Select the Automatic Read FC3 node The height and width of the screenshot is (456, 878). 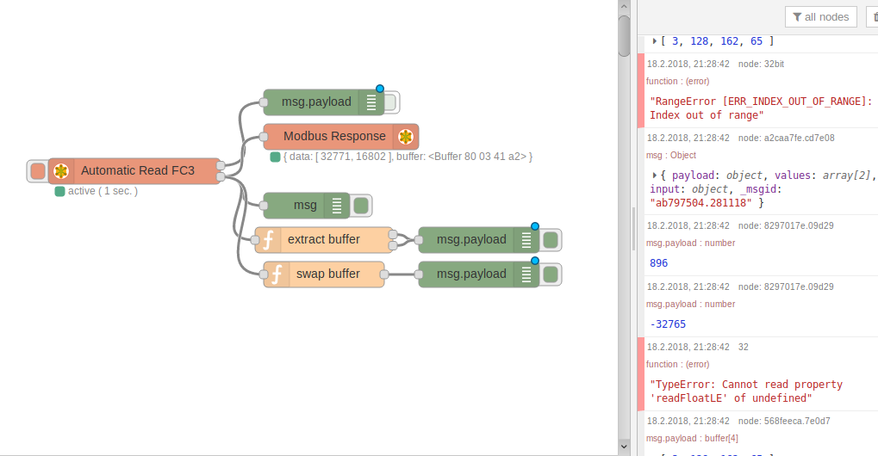135,171
